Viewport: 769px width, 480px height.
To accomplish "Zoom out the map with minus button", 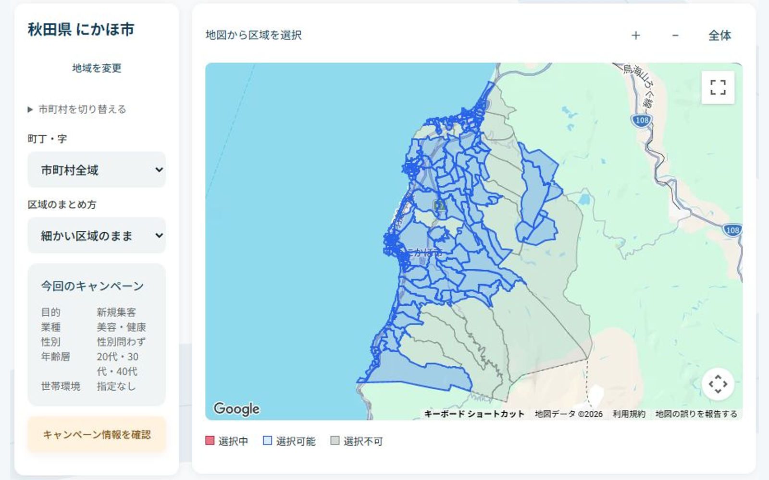I will point(675,36).
